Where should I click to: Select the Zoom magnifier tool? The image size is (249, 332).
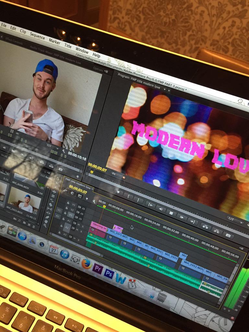(x=45, y=226)
